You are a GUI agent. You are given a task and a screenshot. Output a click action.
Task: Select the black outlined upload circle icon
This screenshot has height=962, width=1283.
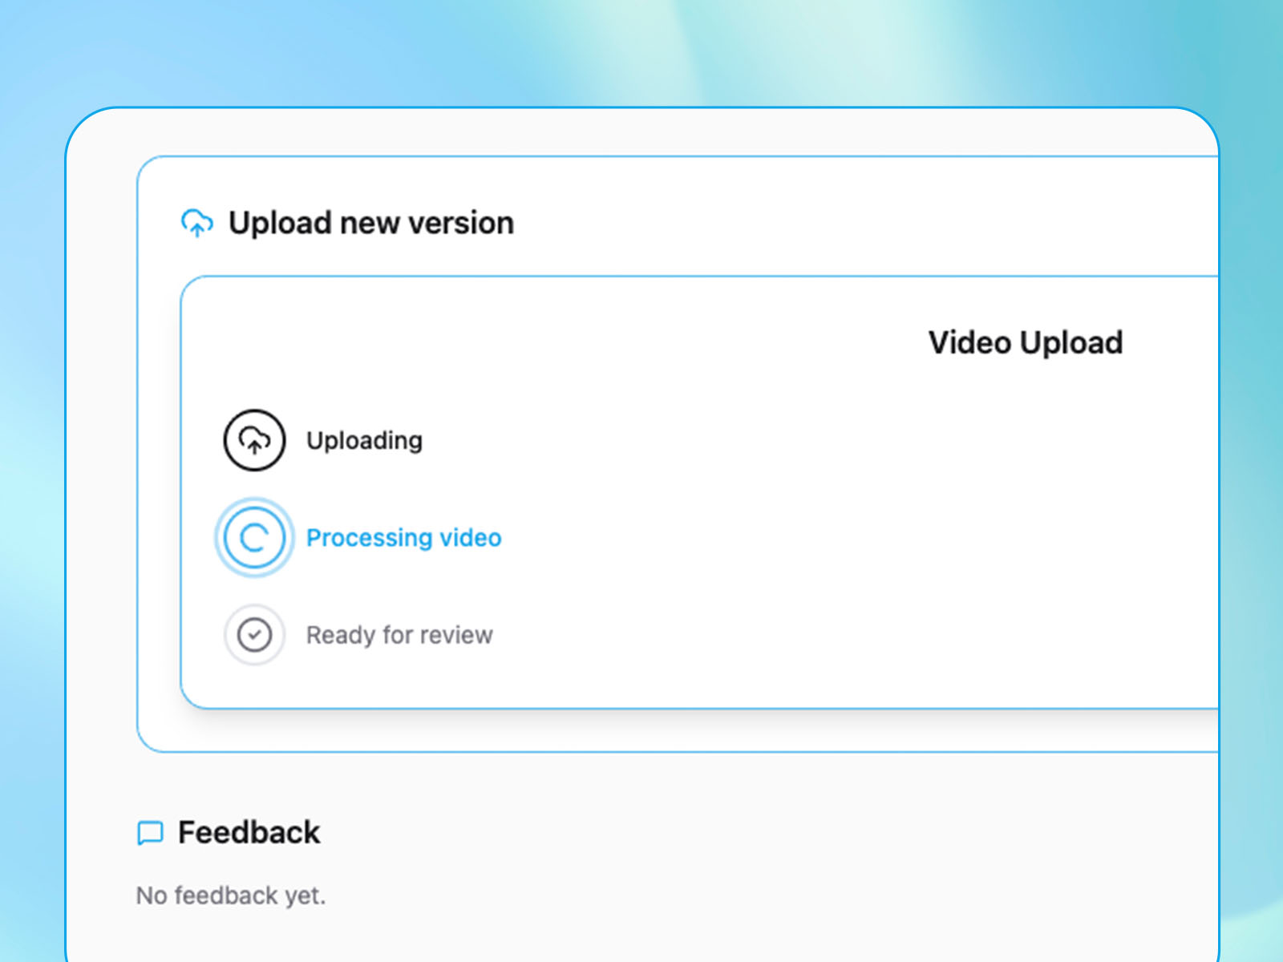pos(253,440)
